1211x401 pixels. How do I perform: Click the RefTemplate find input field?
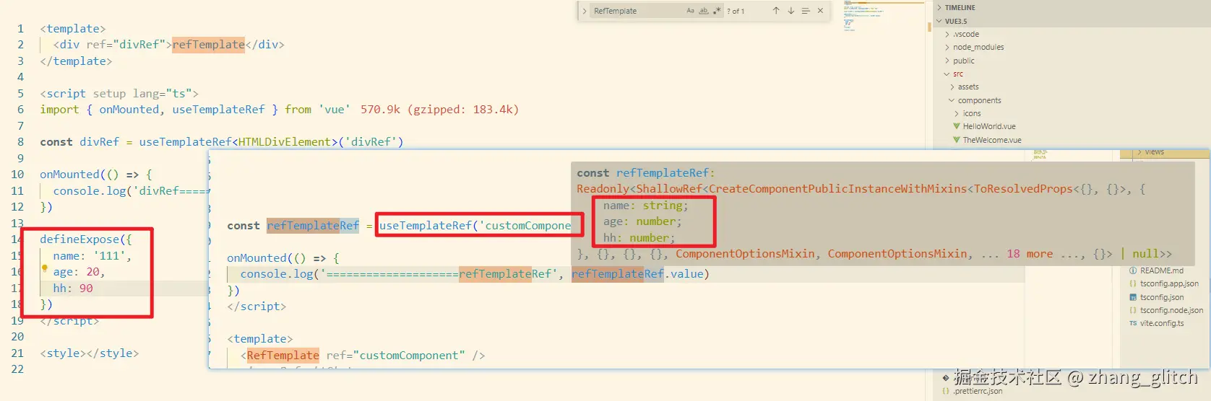[x=657, y=11]
